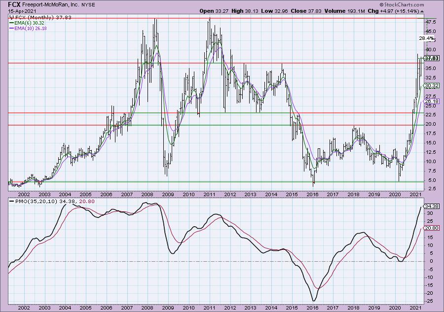Click the 2020 label under the PMO panel
444x312 pixels.
[395, 308]
